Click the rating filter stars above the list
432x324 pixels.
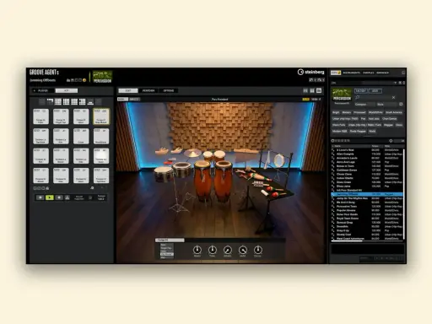[x=343, y=141]
